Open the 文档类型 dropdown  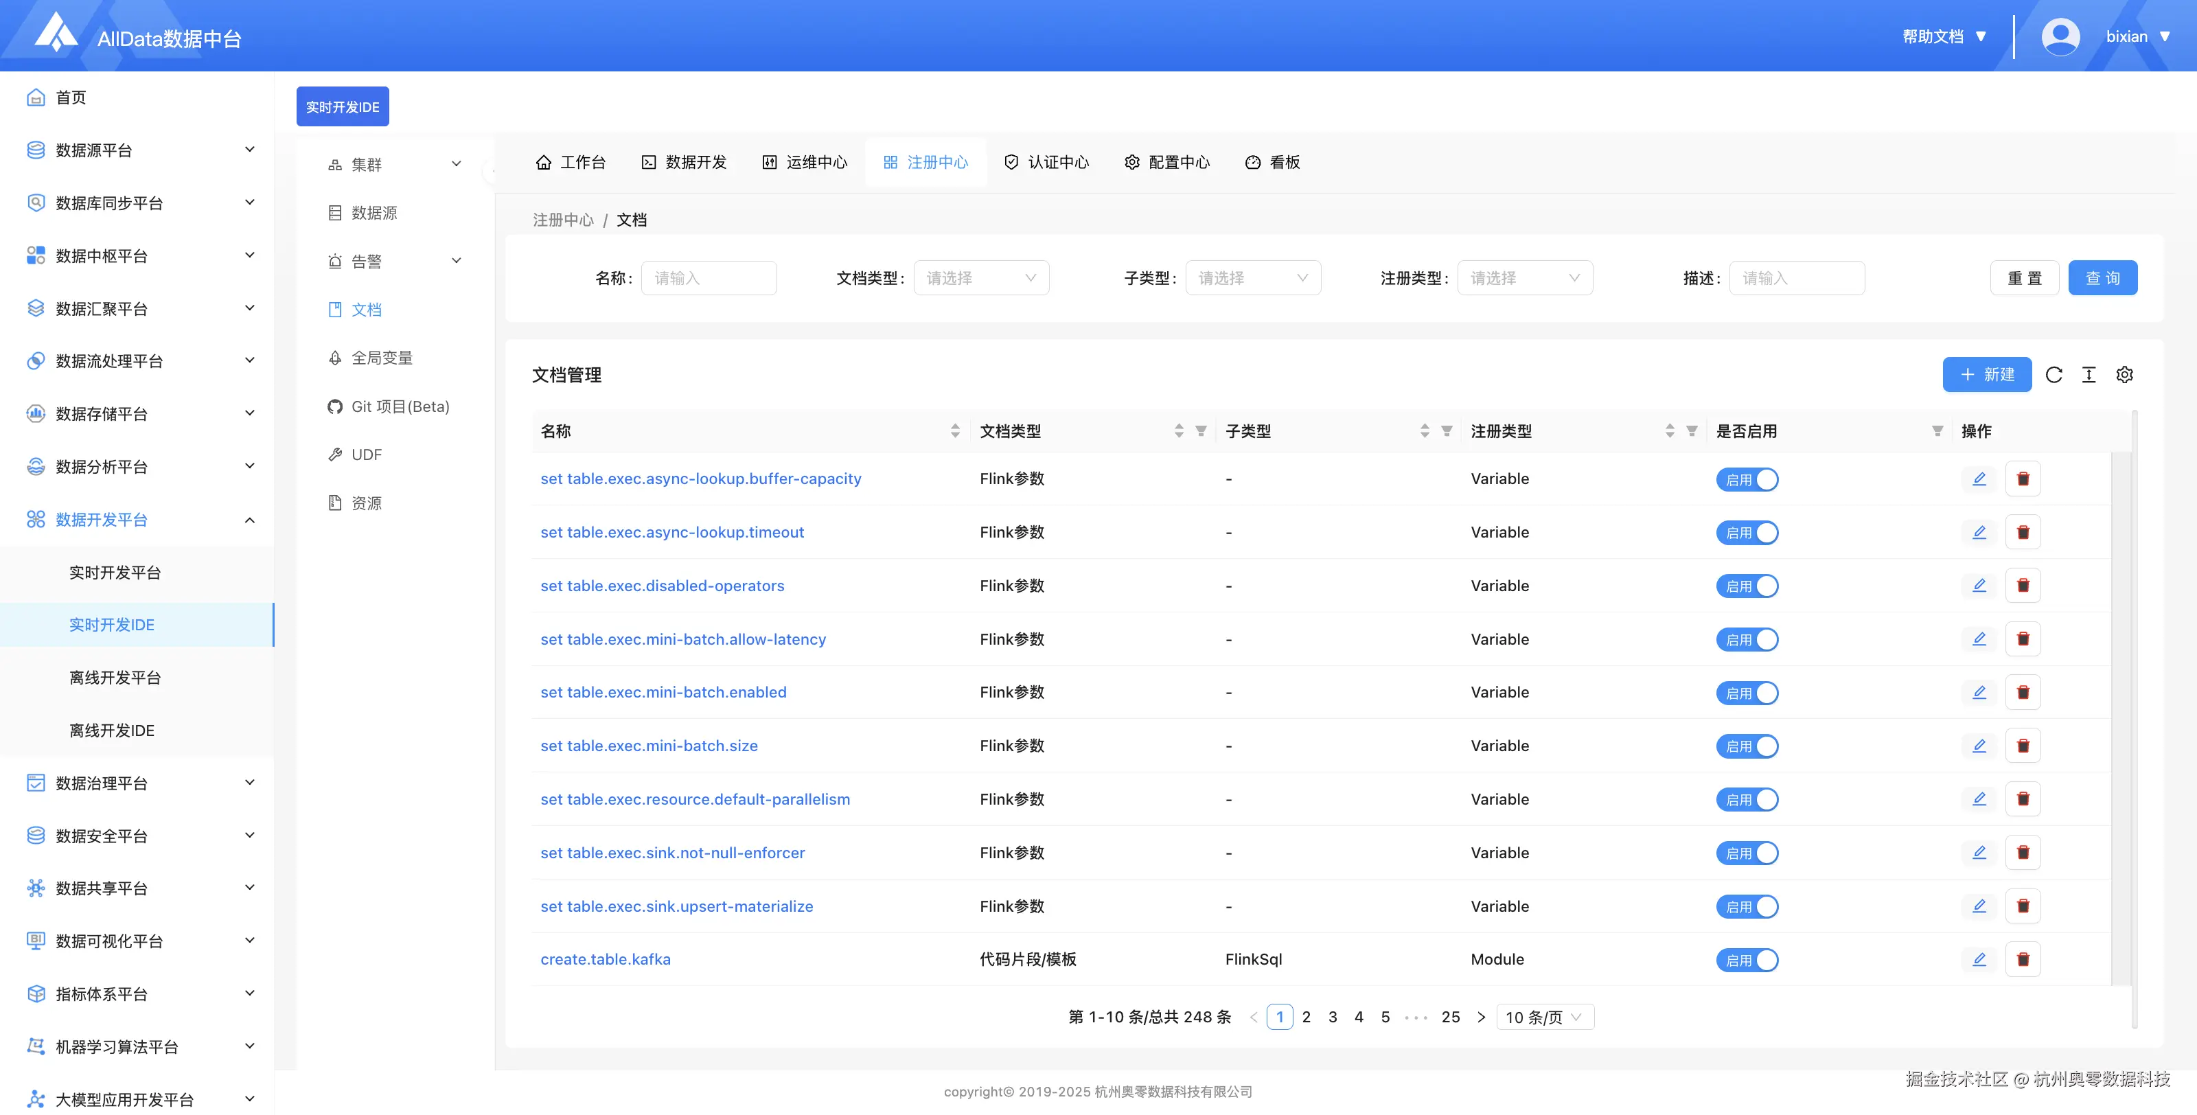[981, 277]
